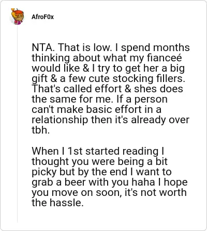Collapse the comment using the vertical thread line
The height and width of the screenshot is (231, 207).
[17, 124]
